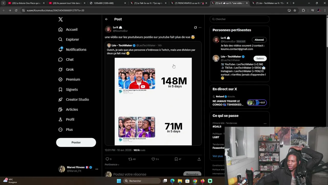Open Creator Studio in sidebar
Screen dimensions: 328x185
coord(74,100)
